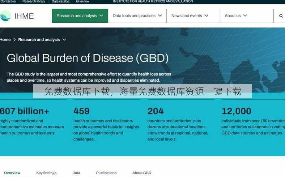Image resolution: width=285 pixels, height=177 pixels.
Task: Click the 204 statistic number
Action: point(156,111)
